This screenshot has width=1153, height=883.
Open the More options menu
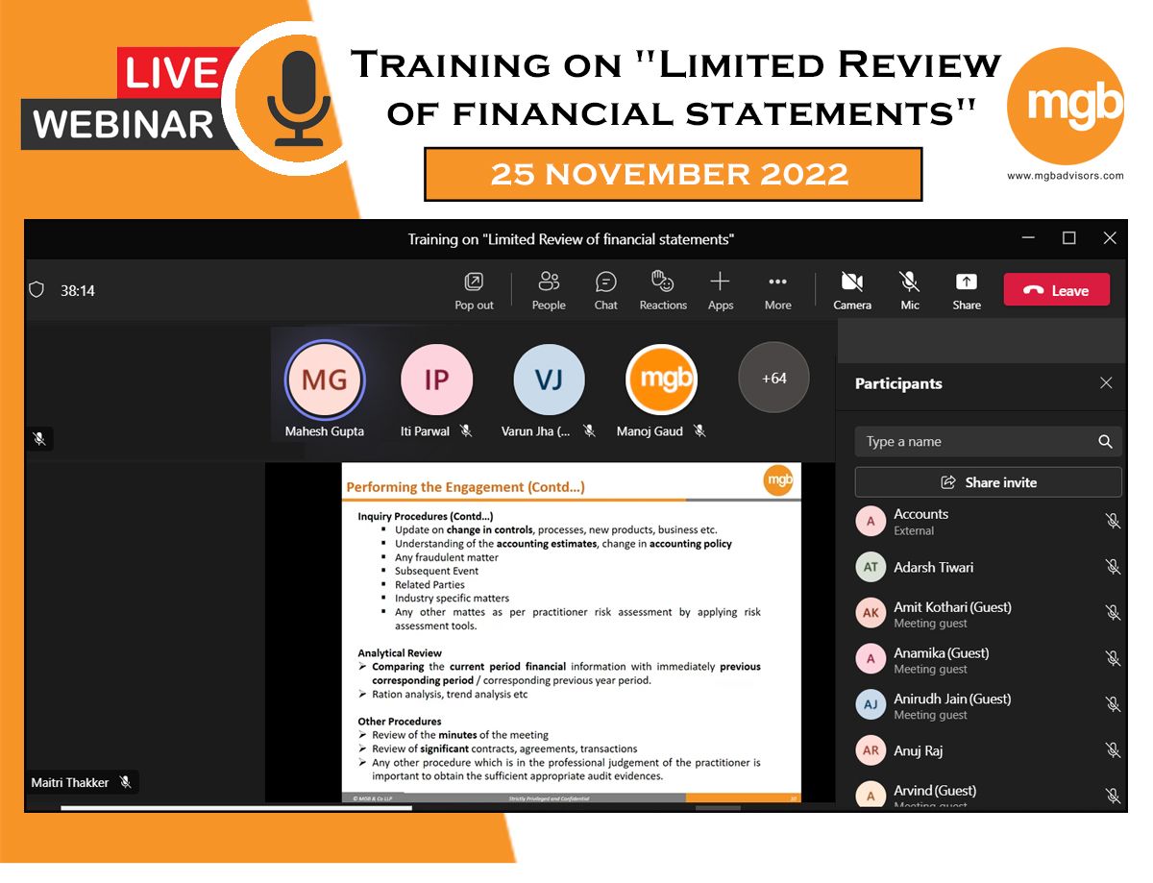point(777,289)
